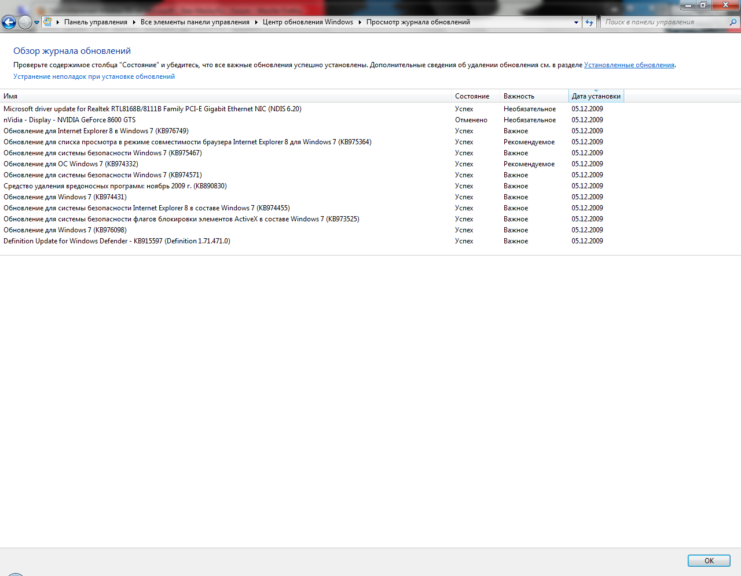Select the Realtek RTL8168B/8111B driver update row
This screenshot has height=576, width=741.
[x=313, y=109]
